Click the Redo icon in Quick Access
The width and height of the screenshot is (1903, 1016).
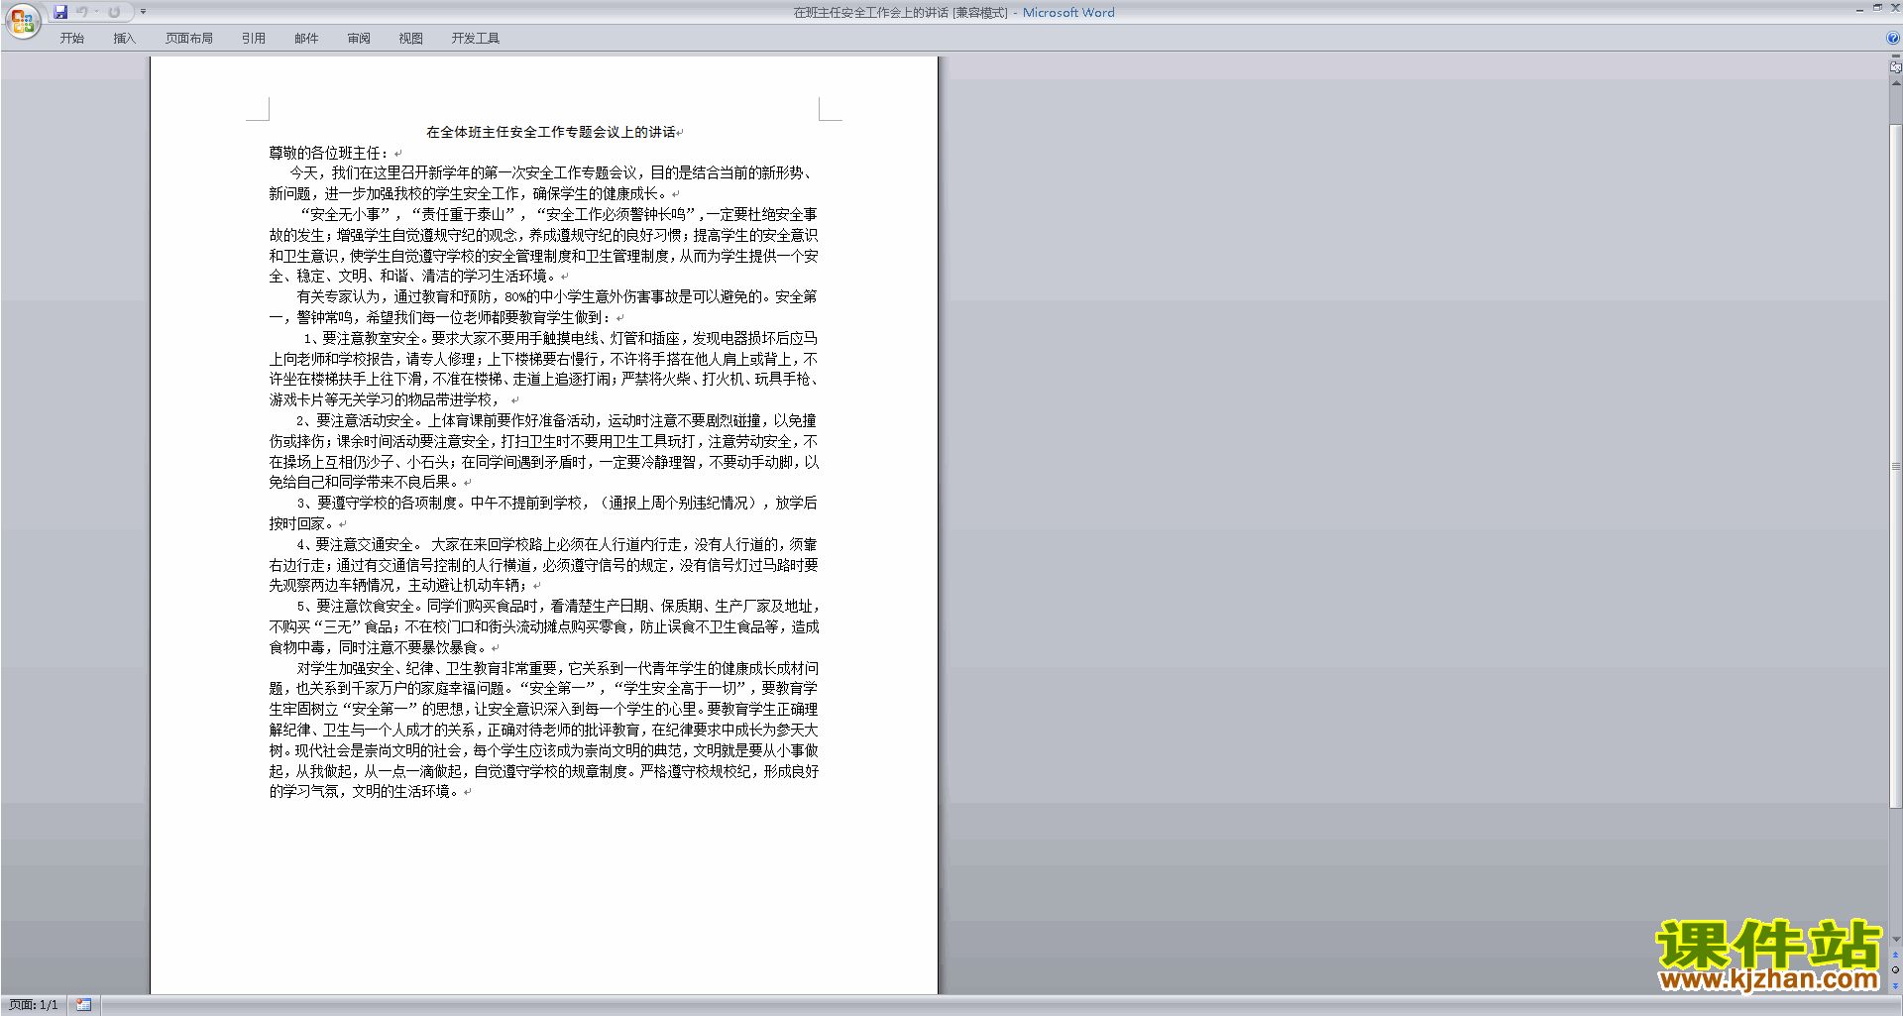click(114, 12)
